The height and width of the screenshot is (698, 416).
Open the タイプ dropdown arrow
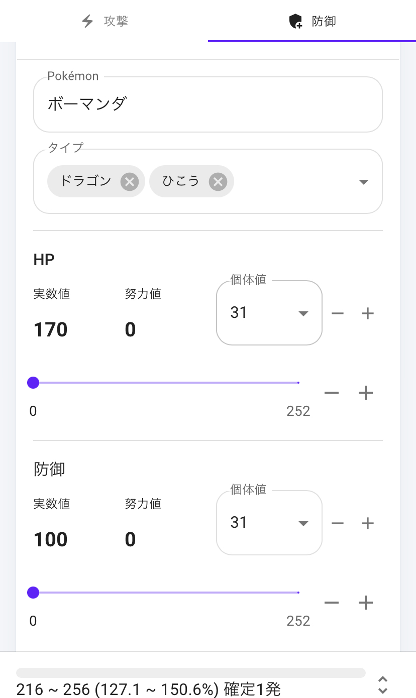(x=364, y=182)
